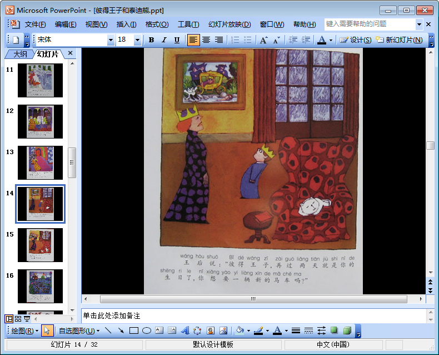Open the Fill Color dropdown arrow
Screen dimensions: 439x355
coord(248,331)
